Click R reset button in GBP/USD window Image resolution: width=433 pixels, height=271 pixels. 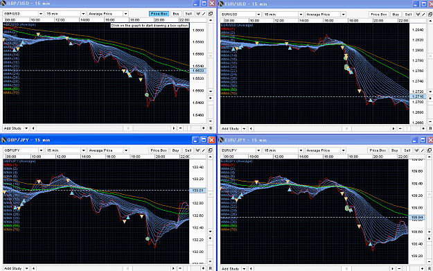point(211,128)
